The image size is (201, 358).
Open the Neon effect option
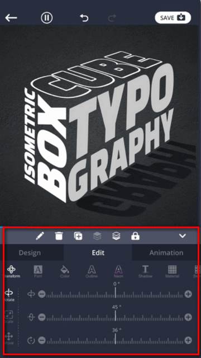pyautogui.click(x=118, y=271)
